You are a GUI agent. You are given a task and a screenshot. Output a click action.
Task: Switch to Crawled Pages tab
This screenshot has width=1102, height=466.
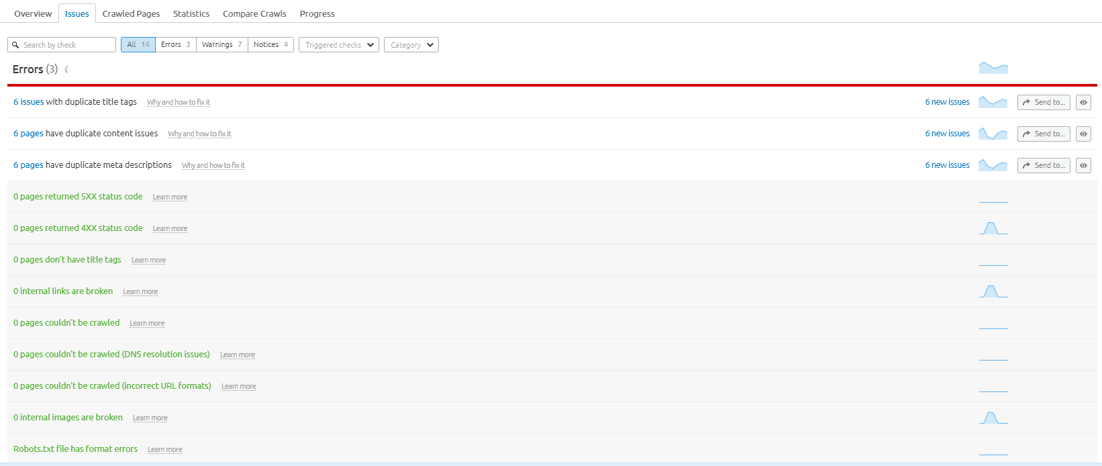pyautogui.click(x=131, y=13)
